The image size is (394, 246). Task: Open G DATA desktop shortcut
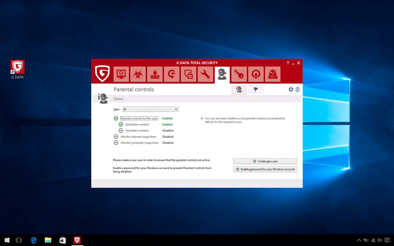click(17, 69)
